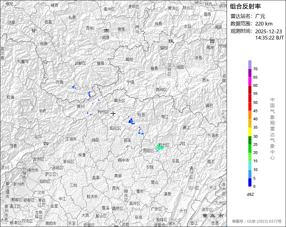
Task: Click the data range value 220 km
Action: (264, 24)
